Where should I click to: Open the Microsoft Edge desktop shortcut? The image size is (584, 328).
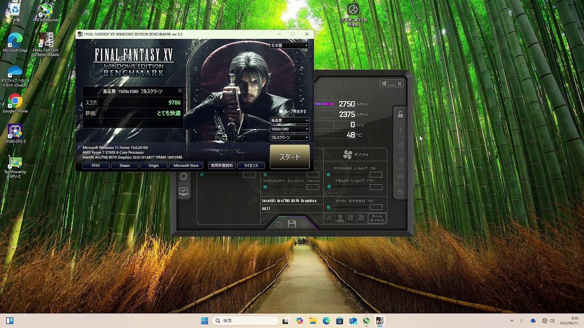point(15,43)
